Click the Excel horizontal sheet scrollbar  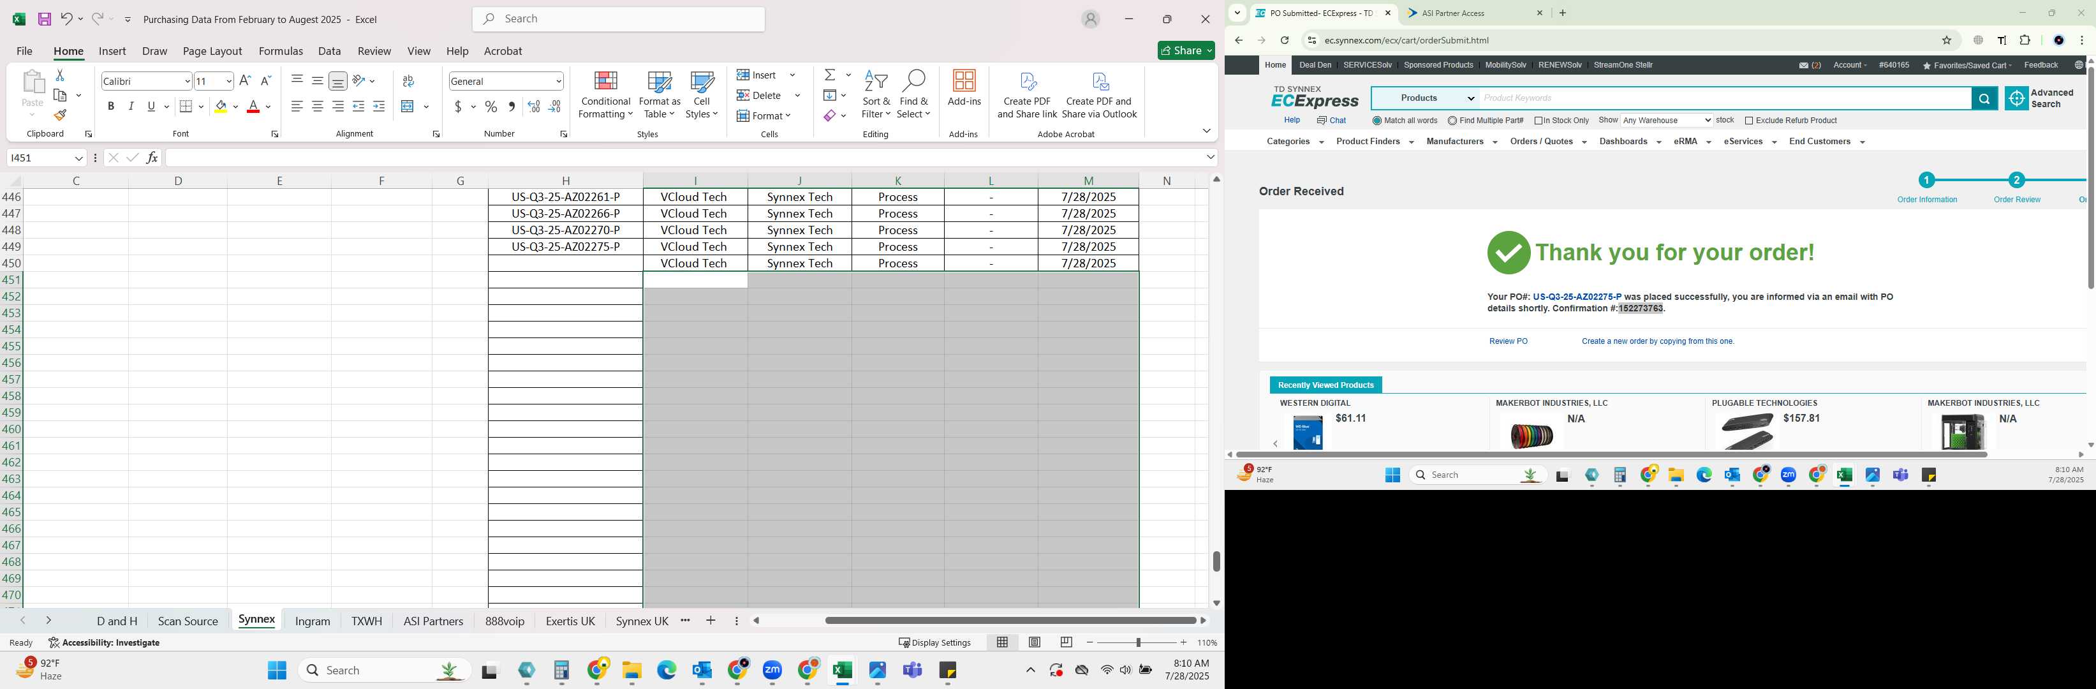pyautogui.click(x=1009, y=621)
